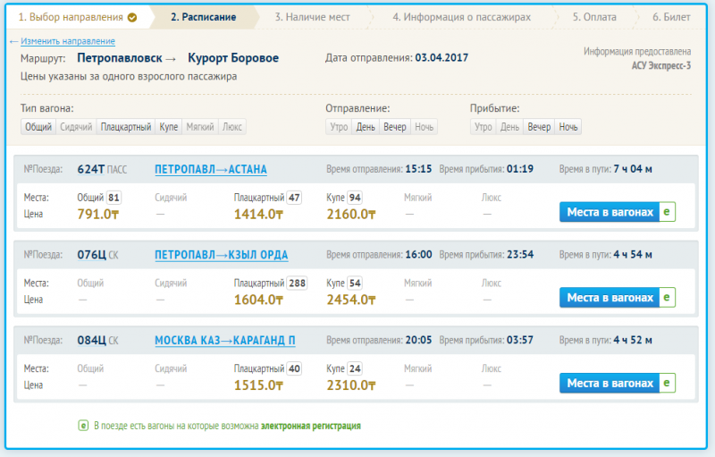Screen dimensions: 715x457
Task: Toggle arrival filter Вечер
Action: point(539,127)
